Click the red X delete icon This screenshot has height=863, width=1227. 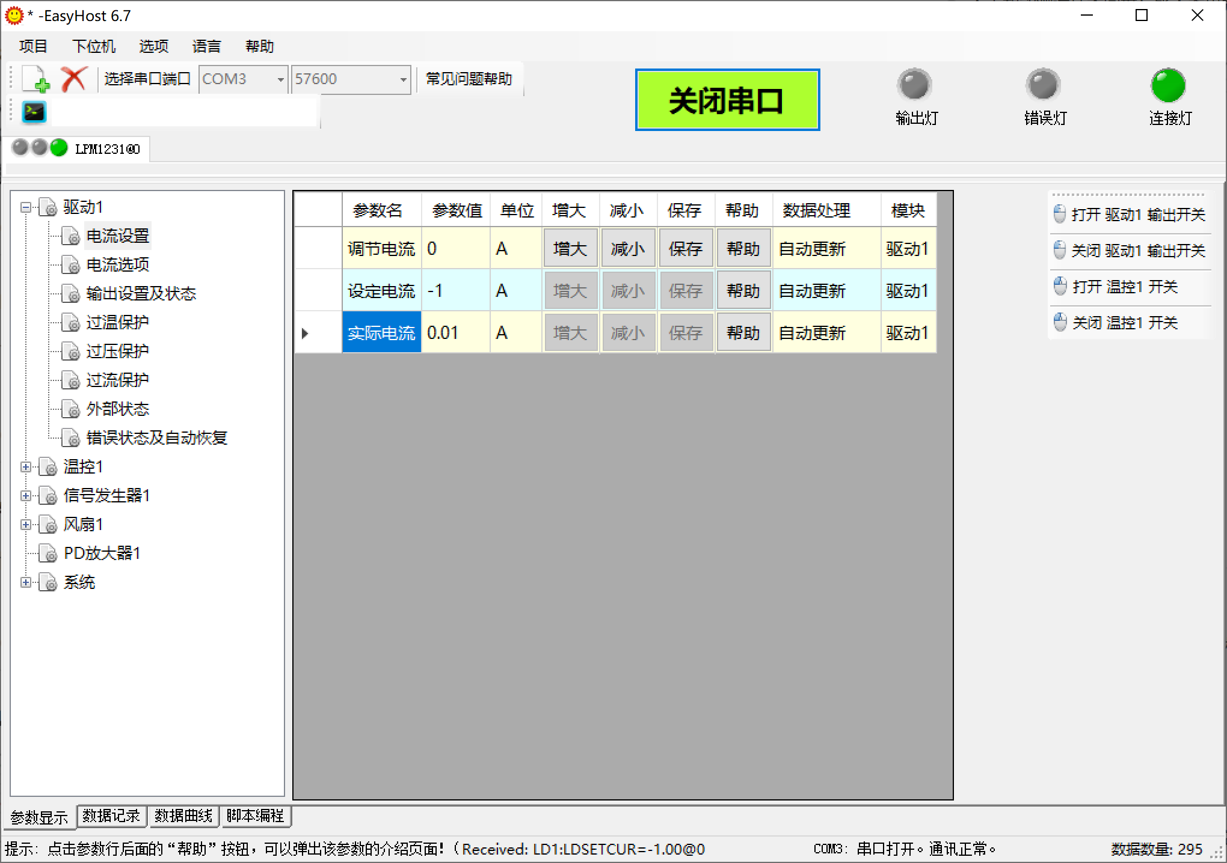[x=74, y=79]
